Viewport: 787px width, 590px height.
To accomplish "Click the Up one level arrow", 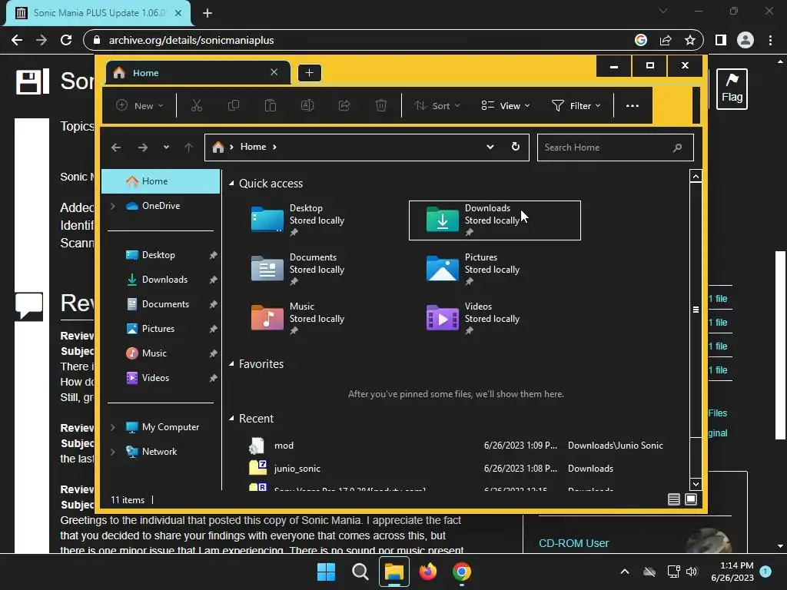I will coord(189,147).
